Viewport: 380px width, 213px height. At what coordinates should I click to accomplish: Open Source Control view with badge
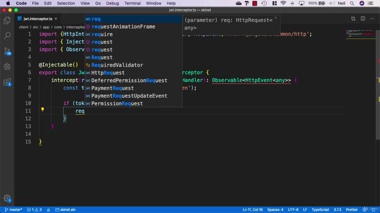click(x=7, y=51)
